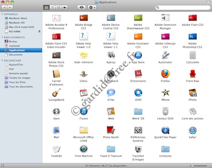Open the Chess application
Viewport: 212px width, 168px height.
84,74
